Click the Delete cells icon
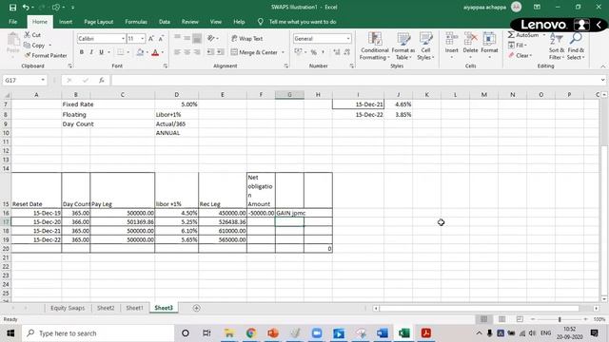This screenshot has width=609, height=342. [x=470, y=39]
